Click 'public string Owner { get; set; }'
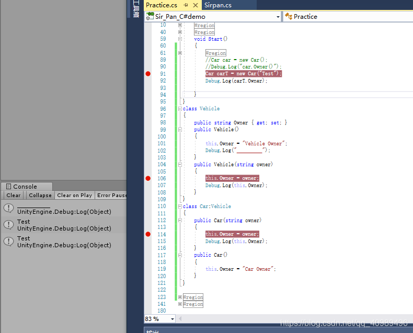 [240, 122]
